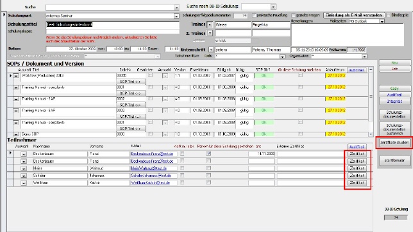The height and width of the screenshot is (232, 413).
Task: Expand the Organisation filter dropdown
Action: [x=364, y=56]
